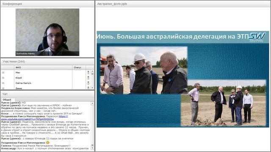
Task: Click the Чат panel header
Action: tap(47, 94)
